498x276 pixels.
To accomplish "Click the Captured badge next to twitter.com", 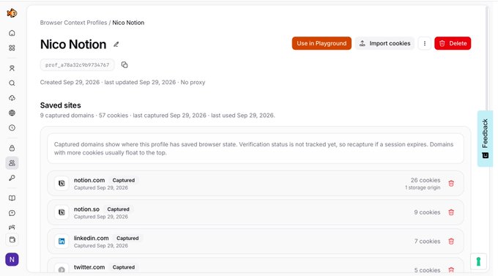I will pyautogui.click(x=124, y=267).
